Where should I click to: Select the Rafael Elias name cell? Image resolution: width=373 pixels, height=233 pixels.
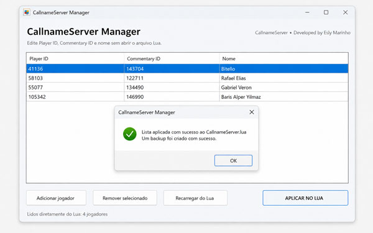tap(284, 78)
